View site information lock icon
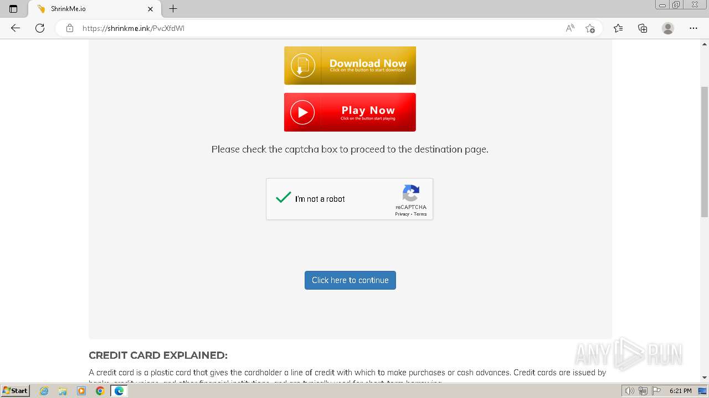709x398 pixels. pyautogui.click(x=70, y=28)
